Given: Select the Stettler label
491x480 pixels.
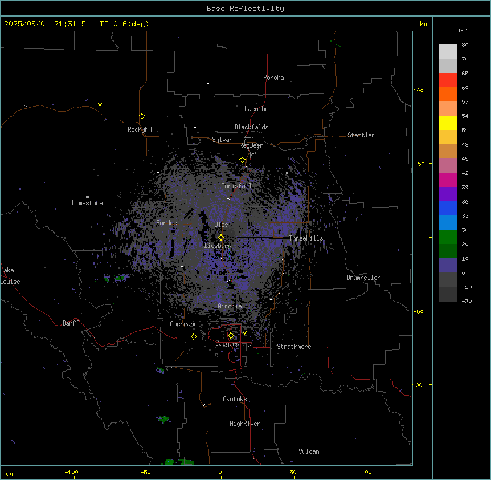Looking at the screenshot, I should click(x=361, y=135).
